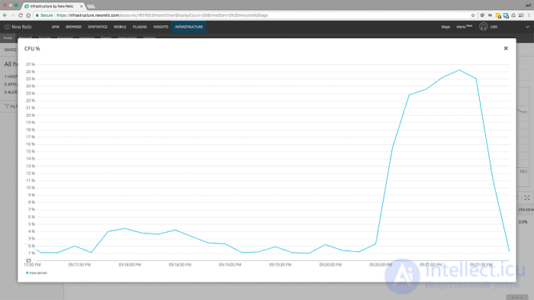Click the 27 % axis label
Screen dimensions: 534x300
click(x=31, y=64)
